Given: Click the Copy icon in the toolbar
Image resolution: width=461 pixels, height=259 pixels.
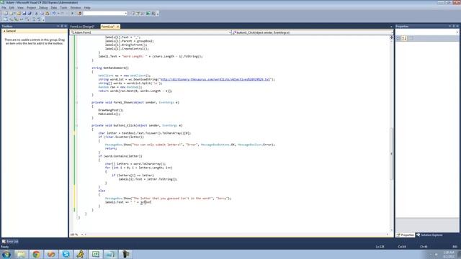Looking at the screenshot, I should [x=42, y=14].
